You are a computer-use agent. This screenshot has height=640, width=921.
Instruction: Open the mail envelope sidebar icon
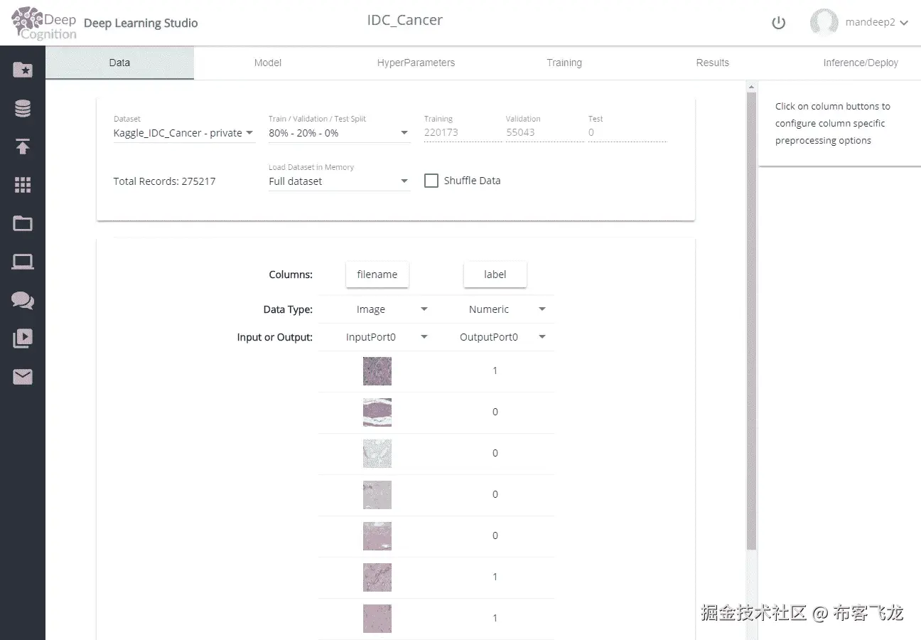23,377
